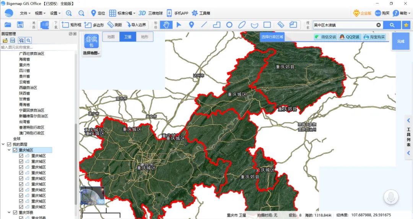Click the layer panel search icon
This screenshot has width=413, height=219.
tap(28, 40)
